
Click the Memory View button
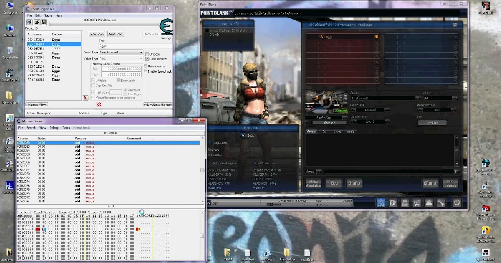pyautogui.click(x=37, y=104)
